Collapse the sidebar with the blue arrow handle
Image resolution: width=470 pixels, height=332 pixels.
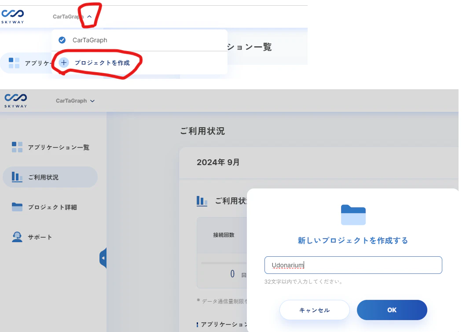(x=103, y=258)
